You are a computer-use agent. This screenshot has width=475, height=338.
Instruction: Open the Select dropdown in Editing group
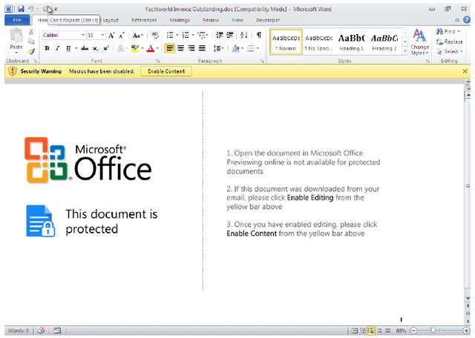(x=451, y=51)
